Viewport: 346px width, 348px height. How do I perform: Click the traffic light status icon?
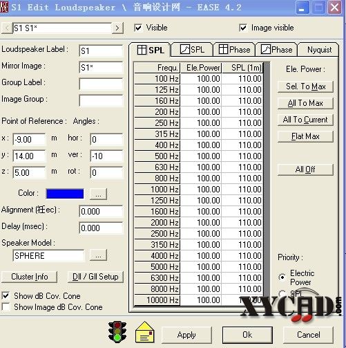117,331
